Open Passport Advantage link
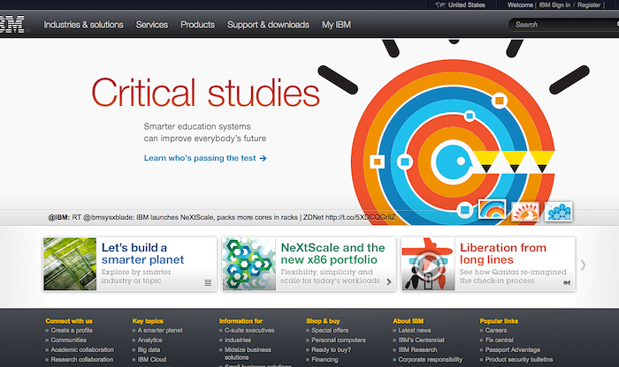This screenshot has height=367, width=619. 513,349
